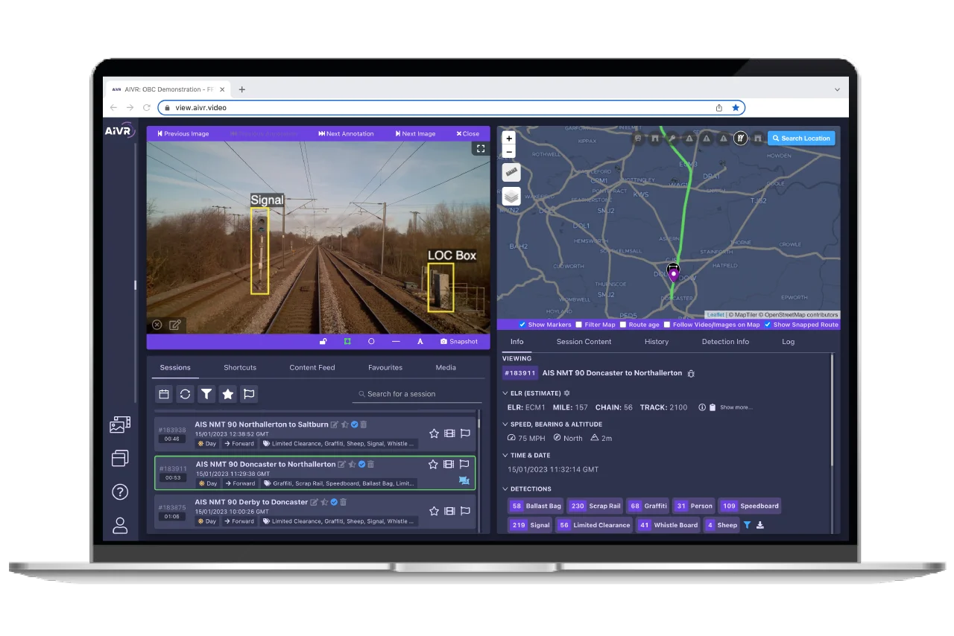
Task: Show favourite sessions using the star icon
Action: point(228,394)
